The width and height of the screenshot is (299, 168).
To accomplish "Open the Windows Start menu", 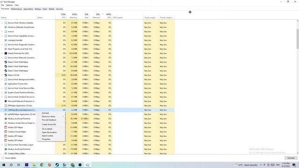I will pyautogui.click(x=4, y=165).
